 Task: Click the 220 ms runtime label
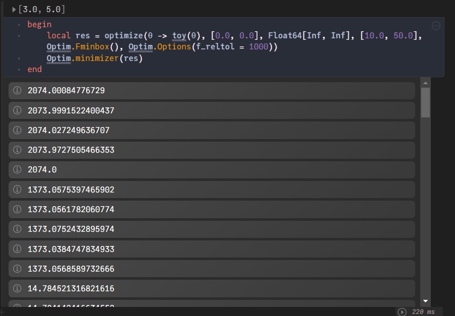[x=423, y=312]
